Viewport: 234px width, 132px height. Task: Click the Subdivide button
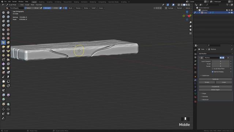click(x=215, y=79)
